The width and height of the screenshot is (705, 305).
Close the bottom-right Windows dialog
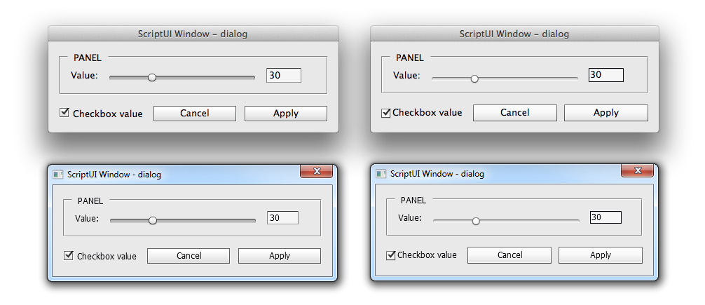click(x=638, y=170)
